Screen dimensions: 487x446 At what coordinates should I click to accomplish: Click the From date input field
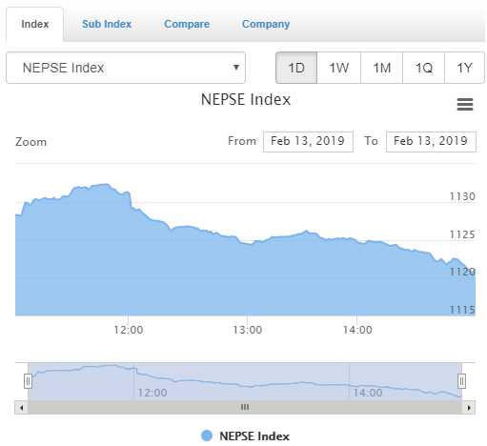click(308, 142)
